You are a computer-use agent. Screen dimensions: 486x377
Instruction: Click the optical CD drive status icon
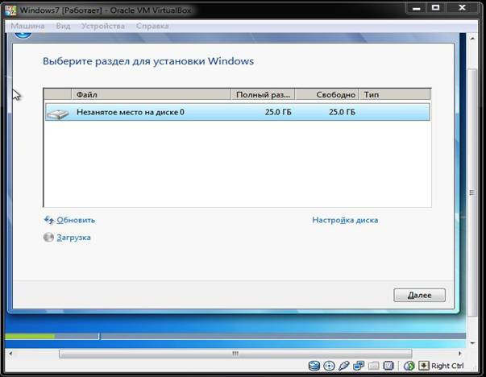coord(329,366)
